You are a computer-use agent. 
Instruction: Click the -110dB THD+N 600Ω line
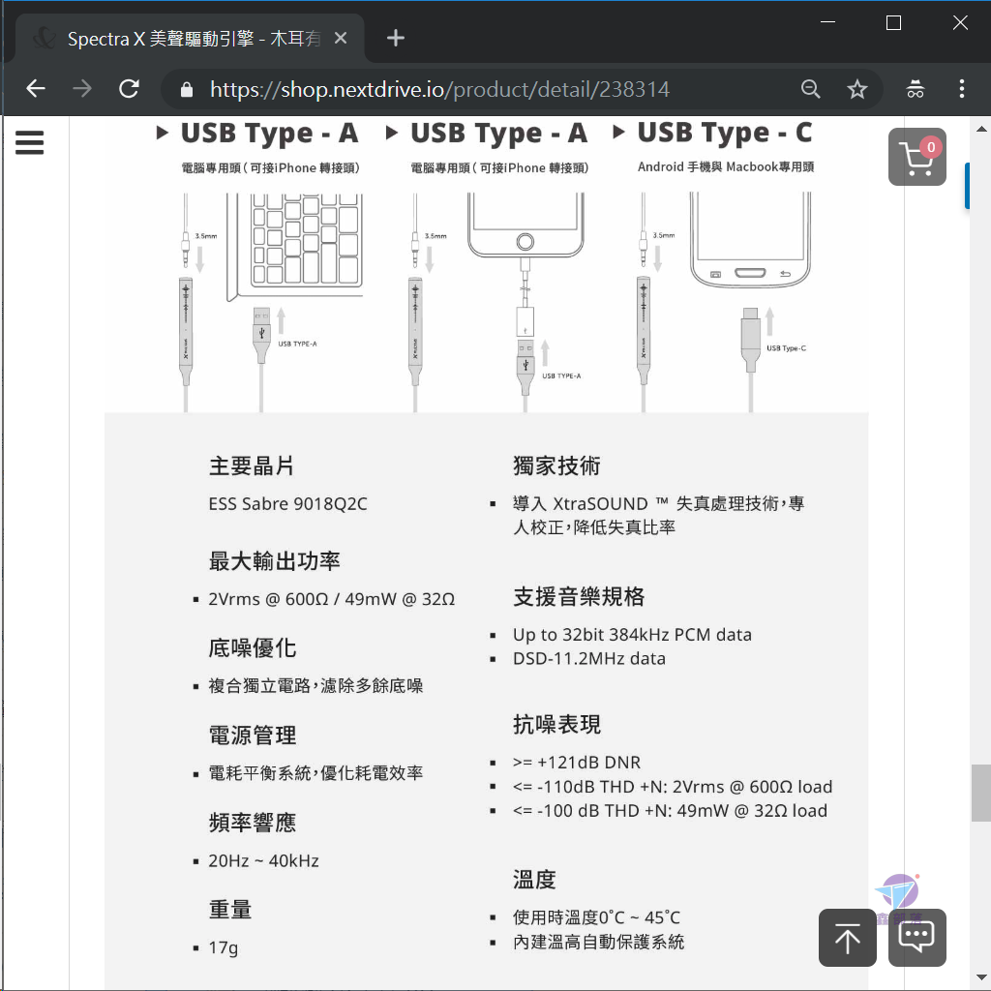673,787
